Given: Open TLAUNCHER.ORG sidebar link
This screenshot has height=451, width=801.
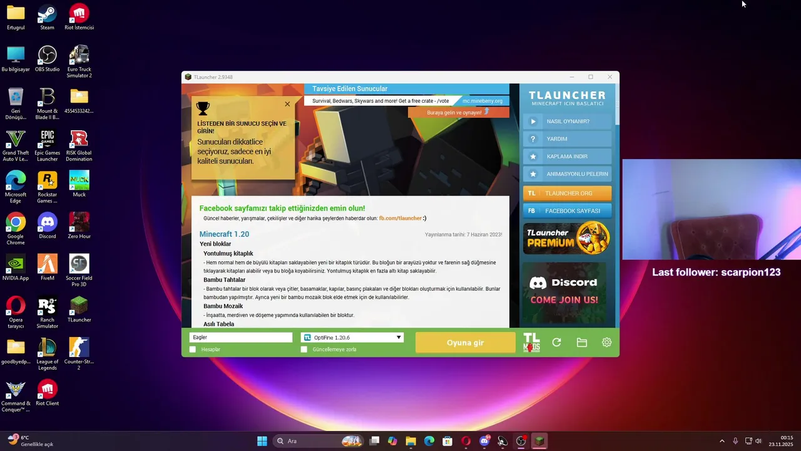Looking at the screenshot, I should 567,194.
